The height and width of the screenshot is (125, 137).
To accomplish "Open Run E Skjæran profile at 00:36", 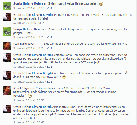I will tap(24, 88).
